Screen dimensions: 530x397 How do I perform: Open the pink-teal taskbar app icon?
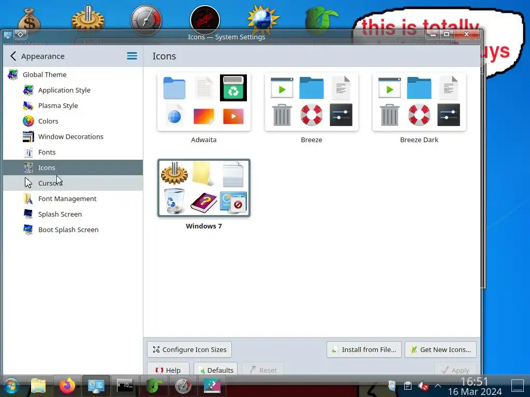point(212,386)
